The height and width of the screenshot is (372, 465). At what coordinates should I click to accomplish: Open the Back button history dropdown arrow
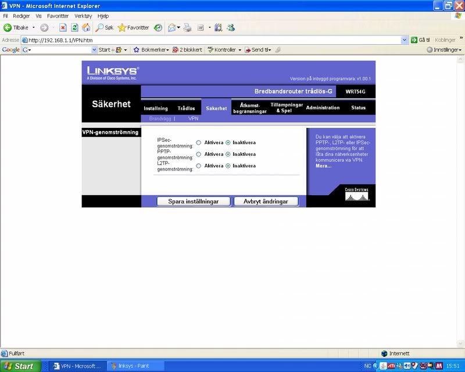pyautogui.click(x=34, y=27)
